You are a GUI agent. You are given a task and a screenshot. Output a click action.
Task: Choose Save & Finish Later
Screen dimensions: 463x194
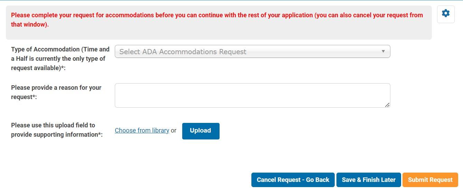pos(369,180)
